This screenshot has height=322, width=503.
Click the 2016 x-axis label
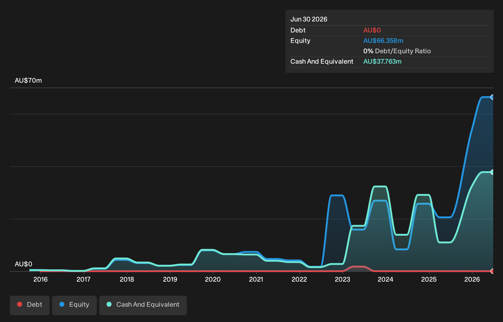(x=40, y=279)
